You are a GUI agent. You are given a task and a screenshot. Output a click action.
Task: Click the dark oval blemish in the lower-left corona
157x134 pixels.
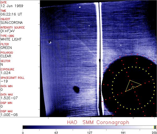[76, 90]
